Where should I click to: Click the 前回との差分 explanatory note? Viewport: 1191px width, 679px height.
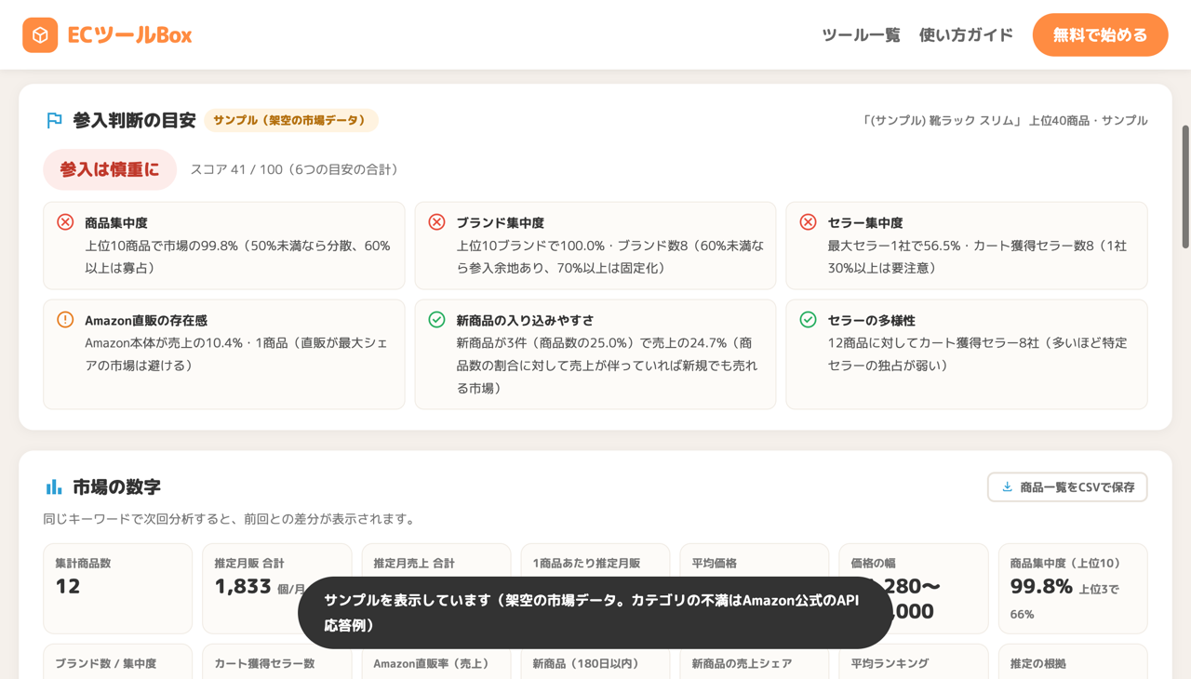coord(229,519)
